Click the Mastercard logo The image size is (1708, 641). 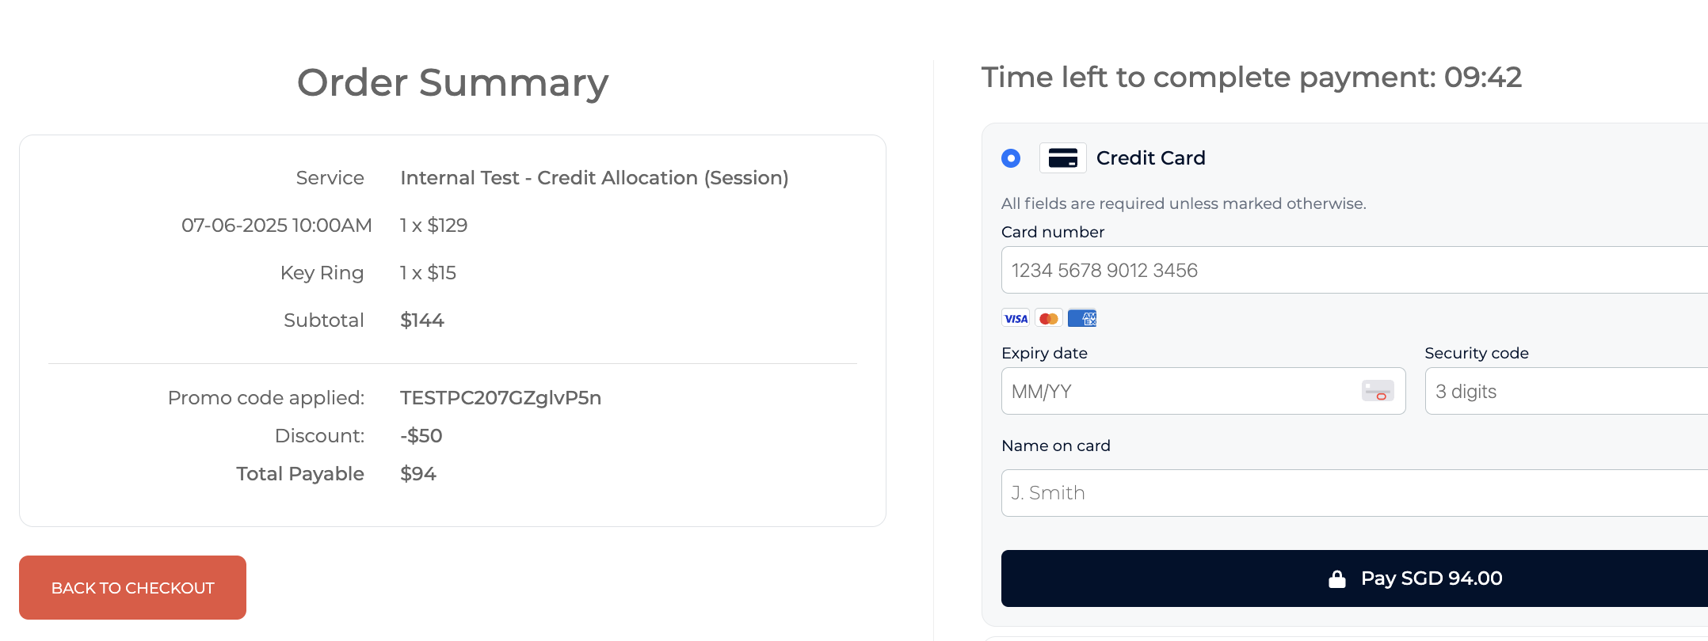point(1049,318)
